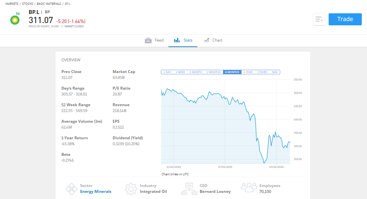The height and width of the screenshot is (199, 367).
Task: Click the BP.L breadcrumb
Action: (x=68, y=4)
